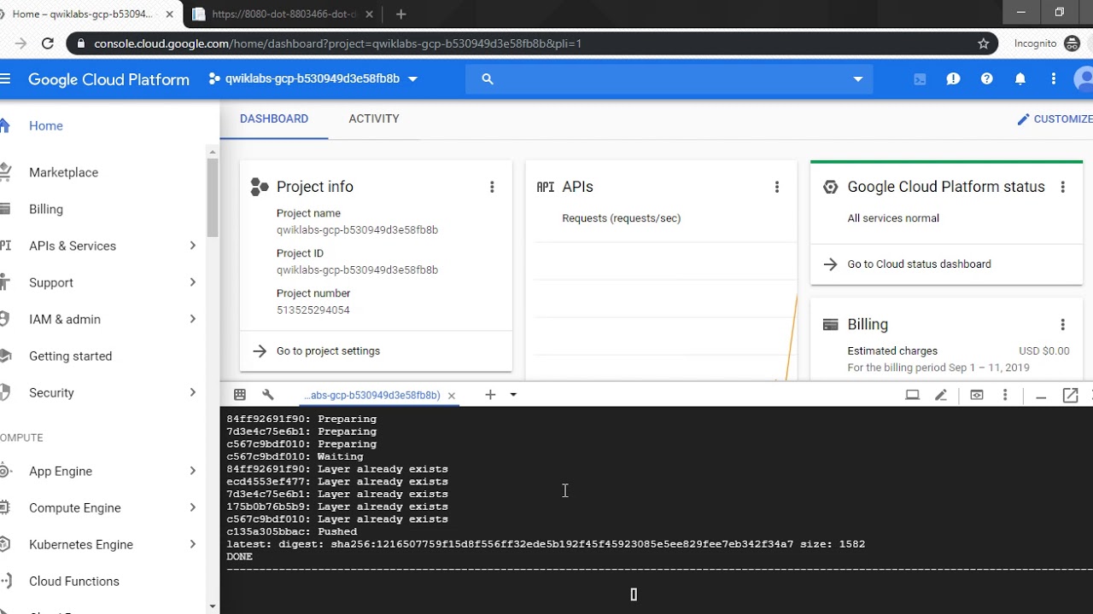The image size is (1093, 614).
Task: Expand the search bar dropdown arrow
Action: pos(858,79)
